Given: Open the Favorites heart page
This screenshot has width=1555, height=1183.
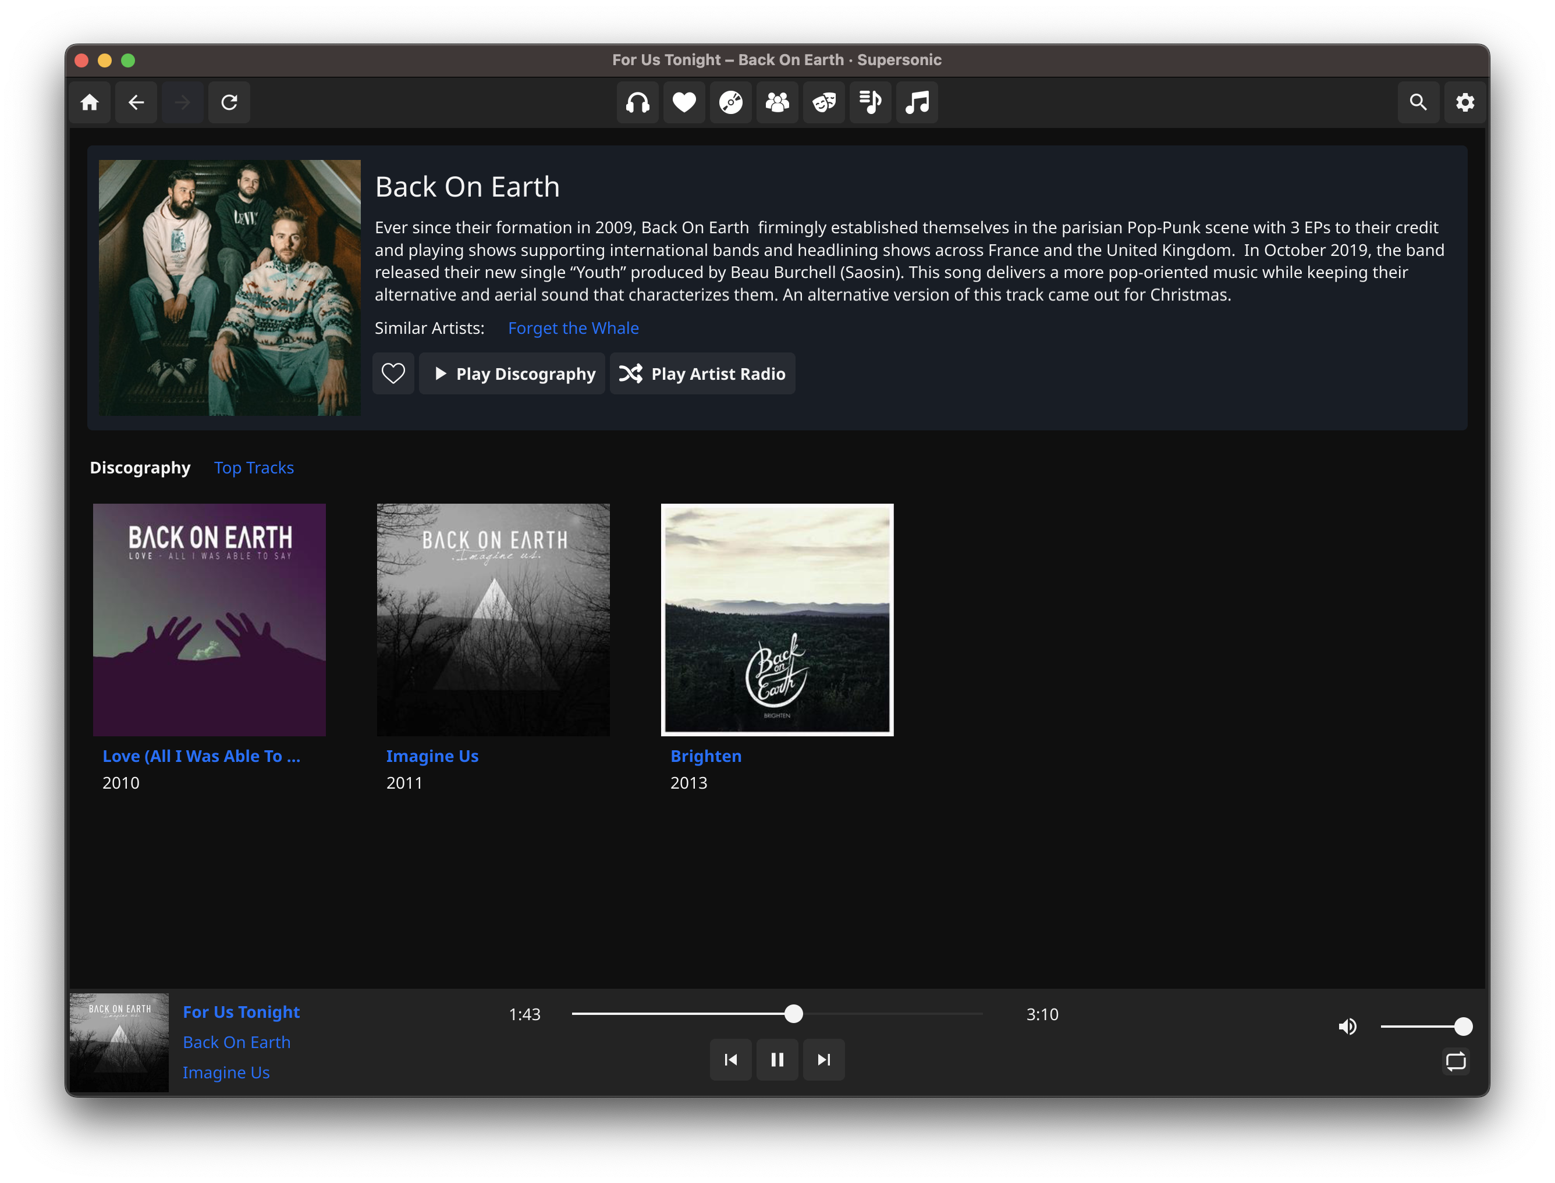Looking at the screenshot, I should click(684, 103).
